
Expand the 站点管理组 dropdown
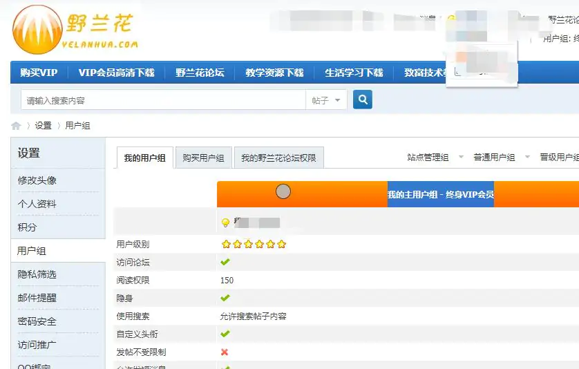coord(461,157)
